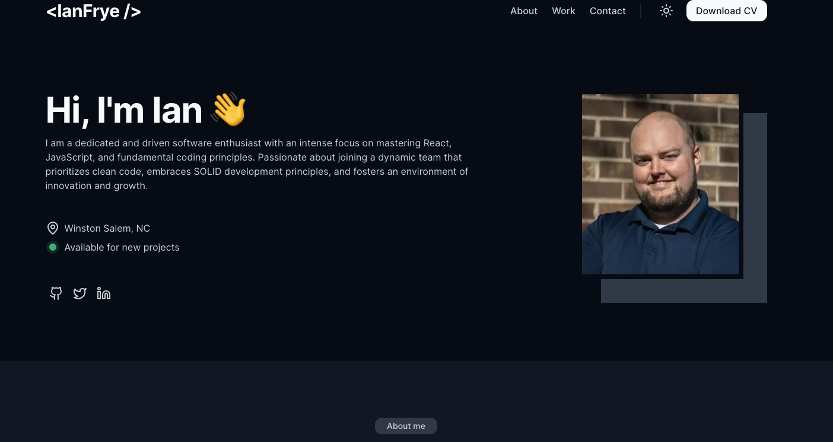Image resolution: width=833 pixels, height=442 pixels.
Task: Click the Winston Salem, NC text
Action: tap(107, 228)
